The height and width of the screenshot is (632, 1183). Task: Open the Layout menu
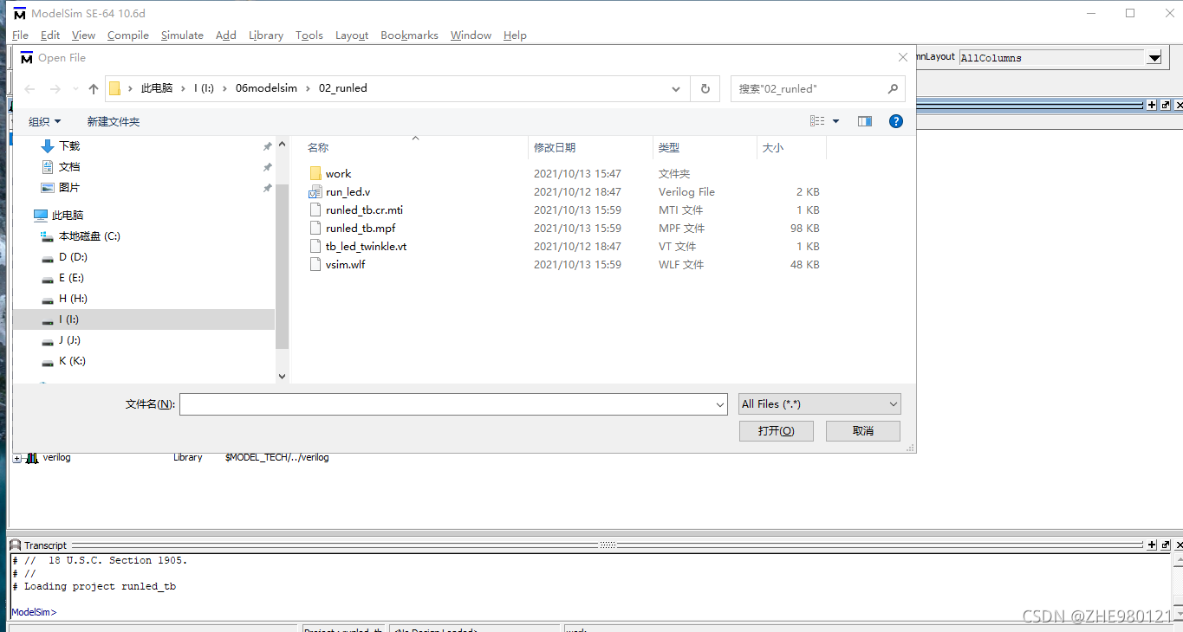(352, 35)
